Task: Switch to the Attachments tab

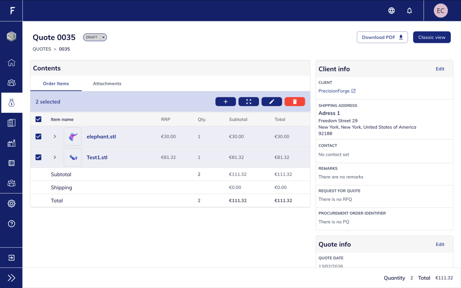Action: (x=107, y=84)
